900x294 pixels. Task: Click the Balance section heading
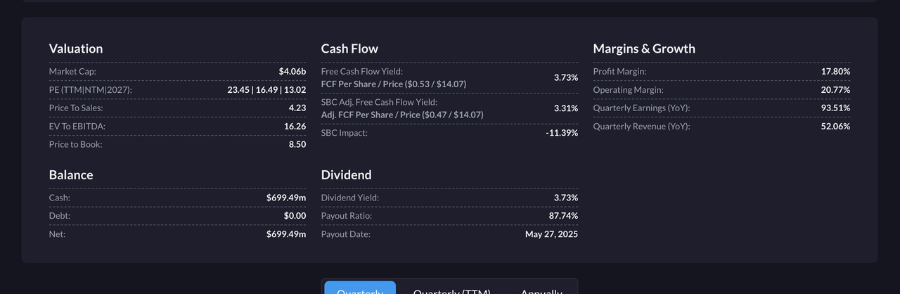71,174
